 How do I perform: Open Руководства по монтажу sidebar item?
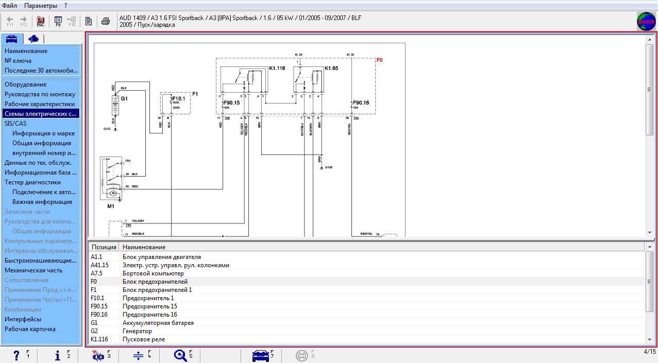(x=41, y=94)
